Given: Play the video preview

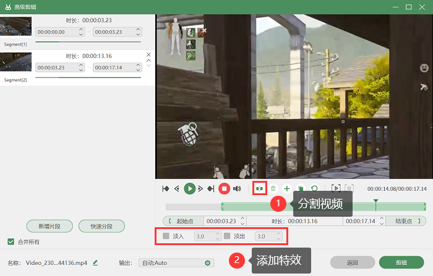Looking at the screenshot, I should (x=190, y=188).
